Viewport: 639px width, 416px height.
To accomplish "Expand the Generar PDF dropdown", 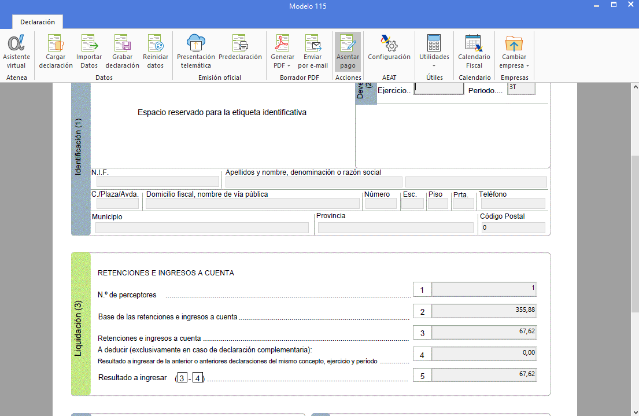I will [x=282, y=51].
